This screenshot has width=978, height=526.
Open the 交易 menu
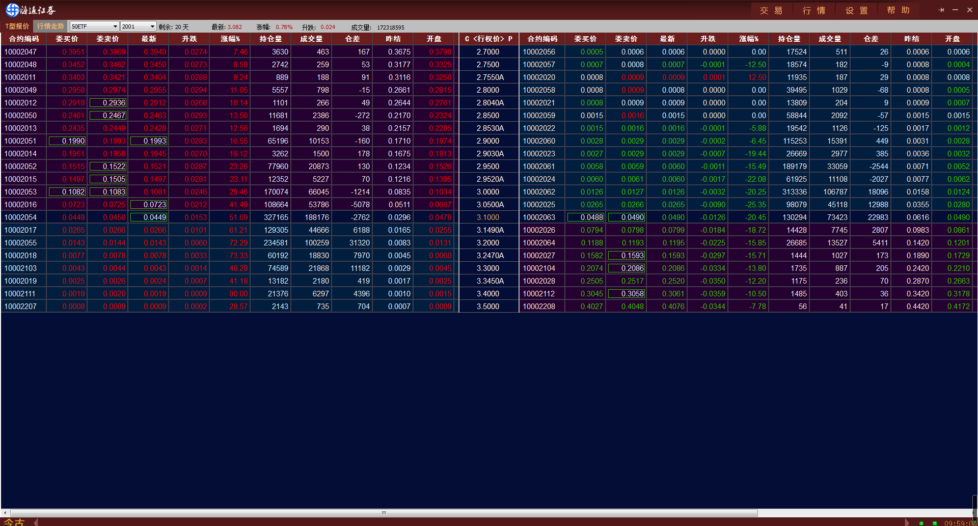point(771,10)
